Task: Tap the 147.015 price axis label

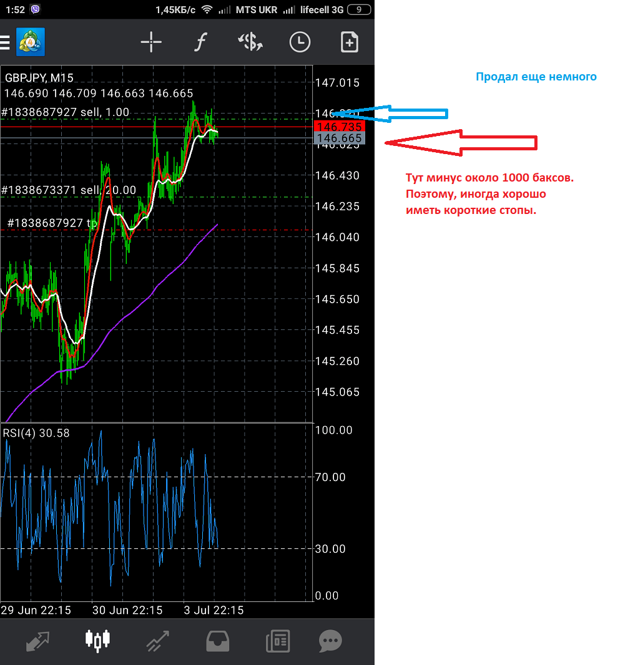Action: pos(337,83)
